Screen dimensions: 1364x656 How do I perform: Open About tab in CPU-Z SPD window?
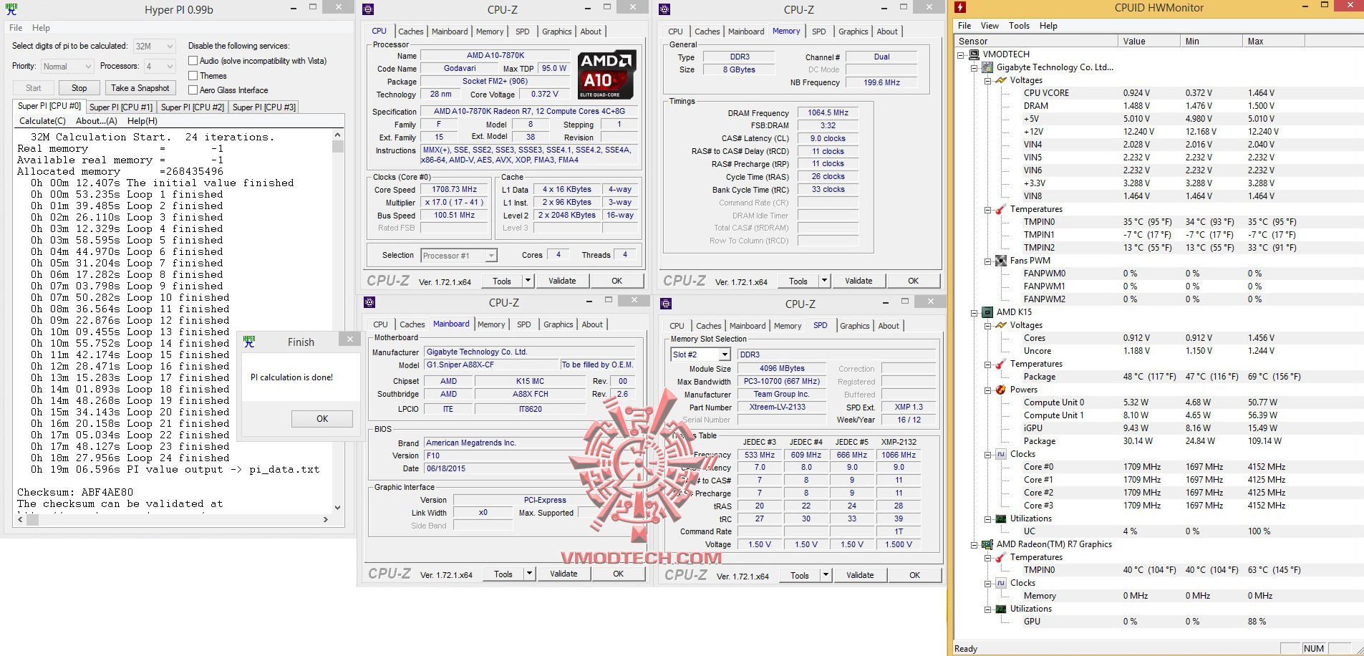889,326
